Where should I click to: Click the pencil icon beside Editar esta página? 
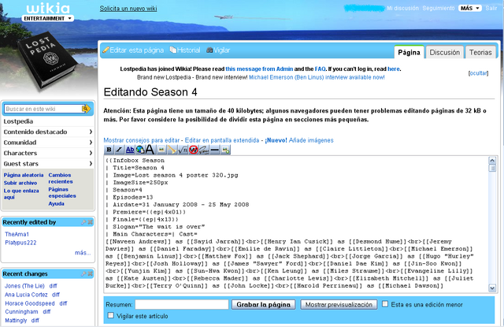click(x=106, y=50)
